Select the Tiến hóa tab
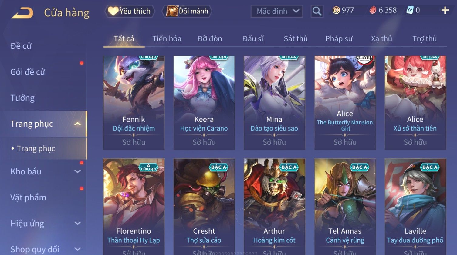Image resolution: width=457 pixels, height=255 pixels. coord(167,39)
